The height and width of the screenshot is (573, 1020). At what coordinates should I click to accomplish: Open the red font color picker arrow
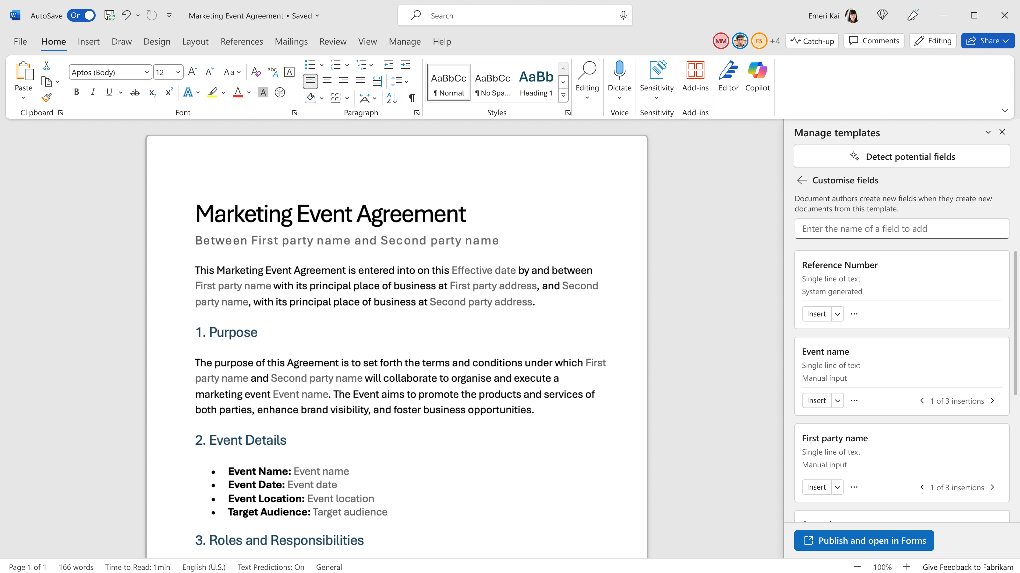pos(249,93)
